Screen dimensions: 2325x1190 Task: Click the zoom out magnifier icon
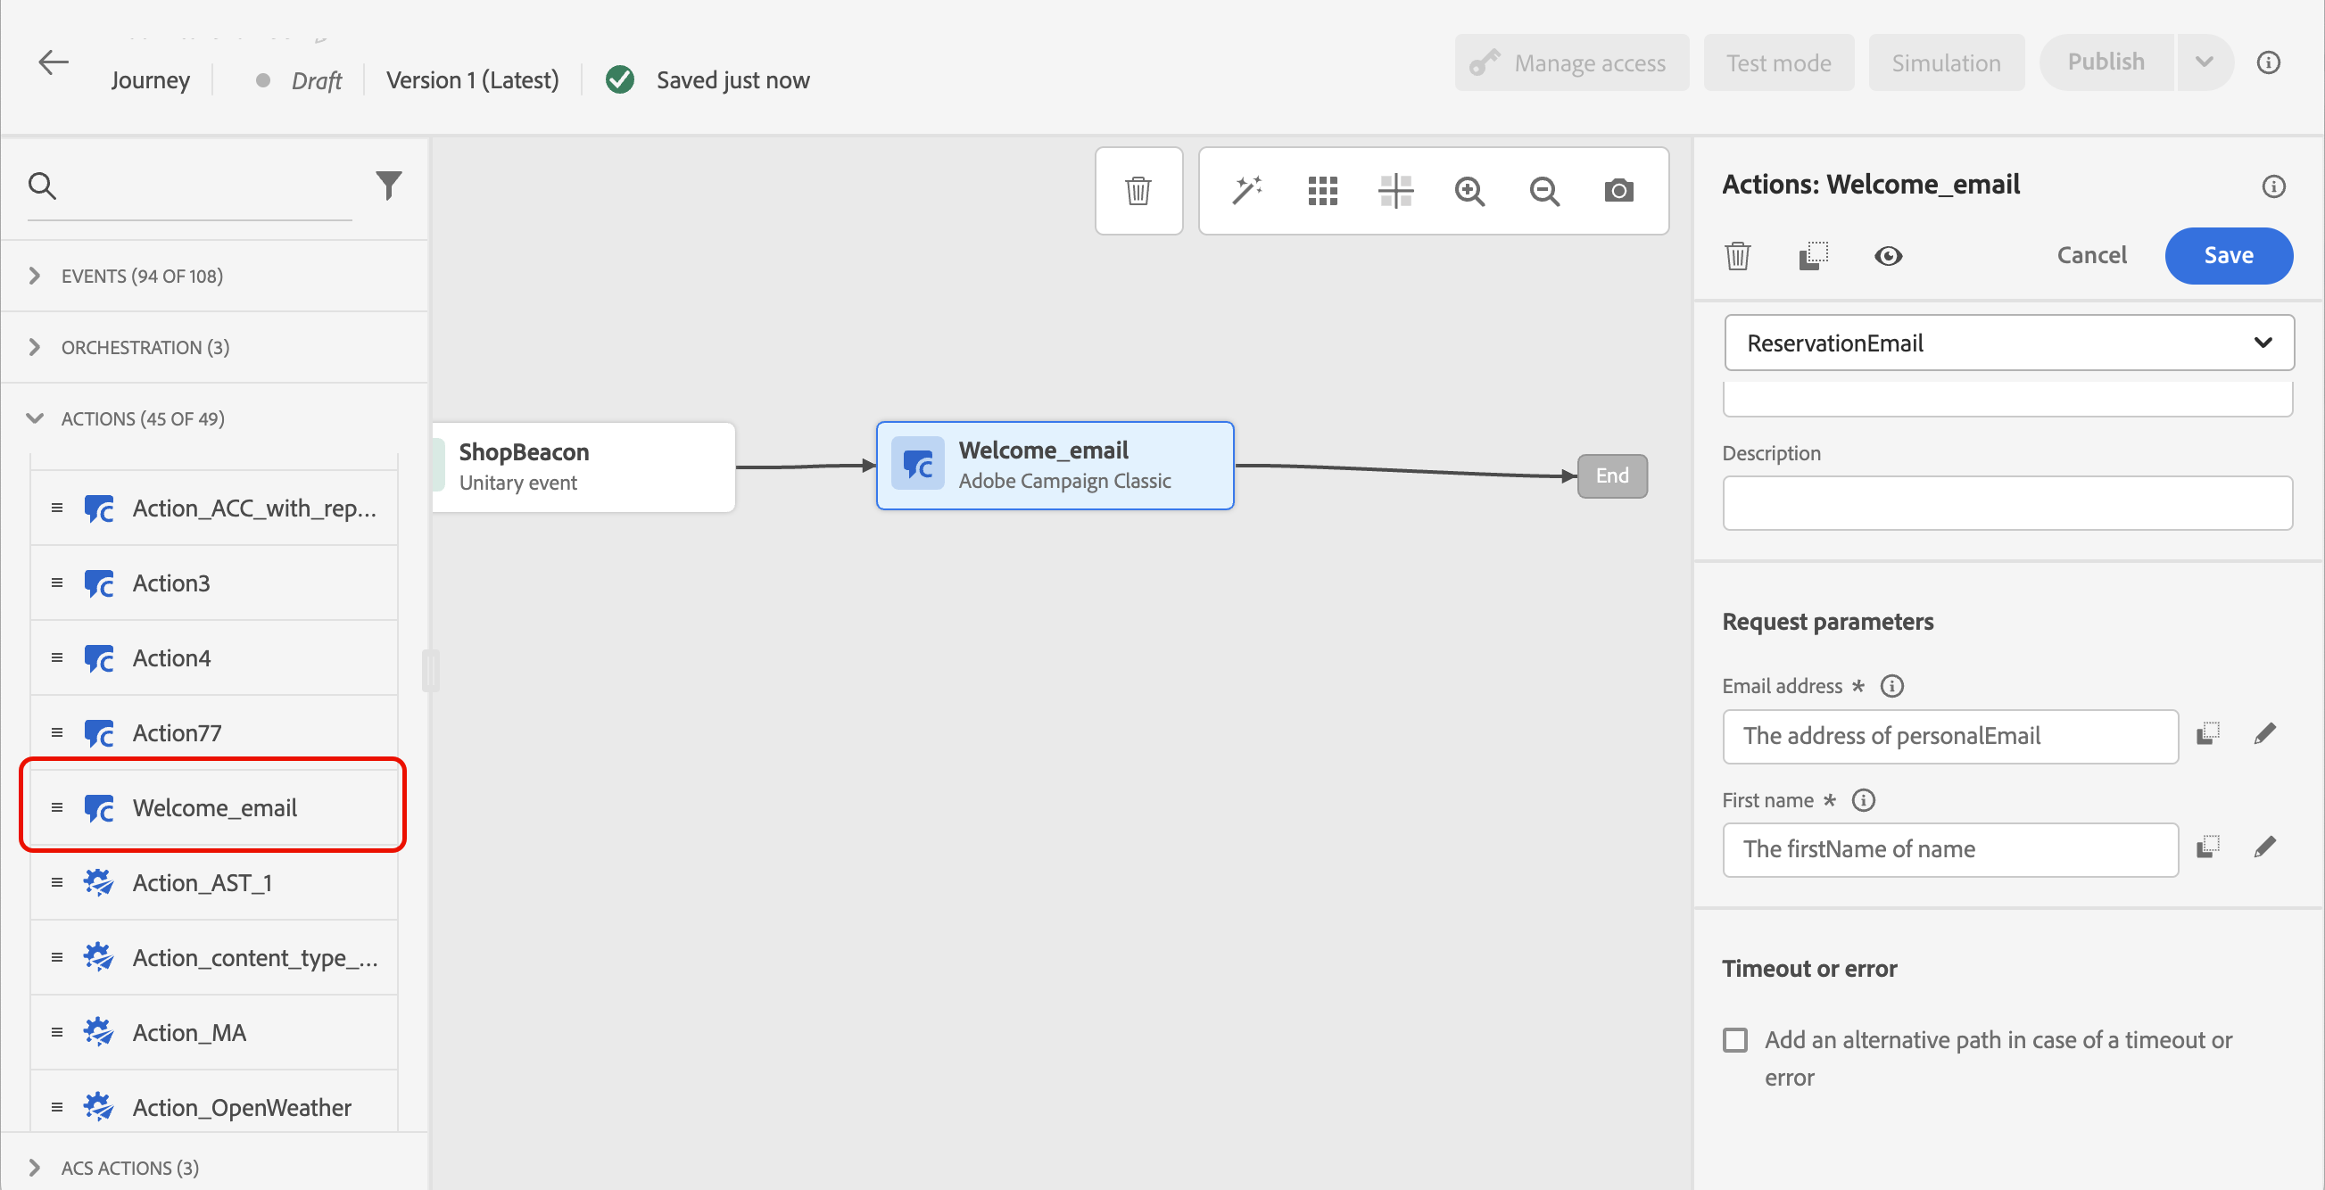pyautogui.click(x=1544, y=190)
